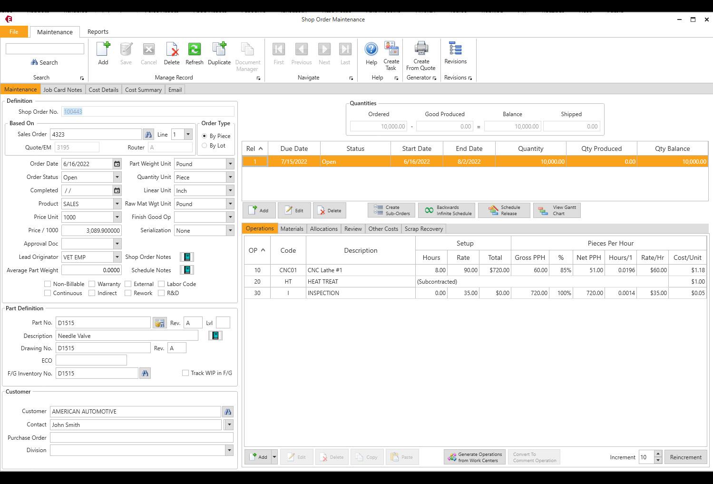The image size is (713, 484).
Task: Open the Reports ribbon tab
Action: click(x=98, y=31)
